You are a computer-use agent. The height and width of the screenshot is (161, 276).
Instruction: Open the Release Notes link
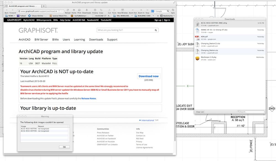pyautogui.click(x=88, y=99)
